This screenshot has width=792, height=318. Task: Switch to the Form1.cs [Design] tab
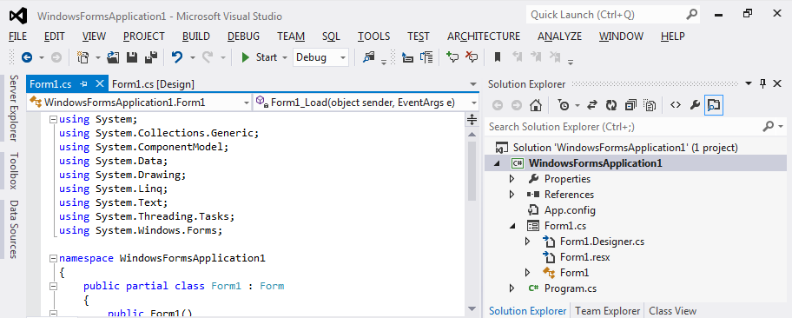click(x=153, y=84)
